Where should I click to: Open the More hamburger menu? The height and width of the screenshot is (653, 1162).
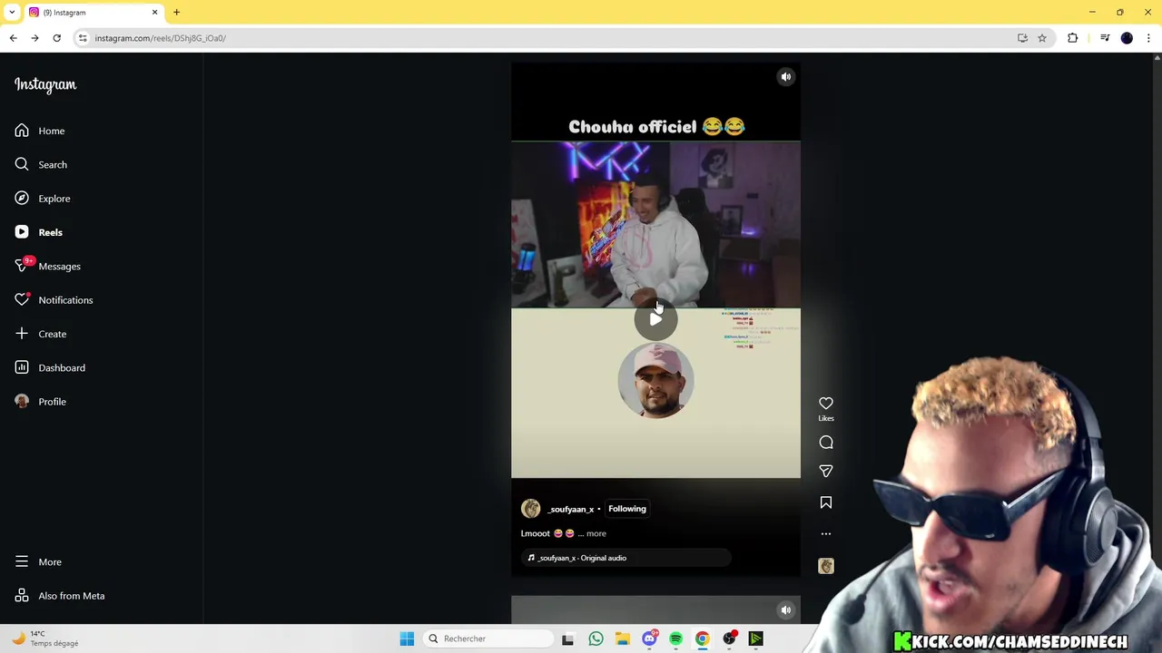click(38, 562)
